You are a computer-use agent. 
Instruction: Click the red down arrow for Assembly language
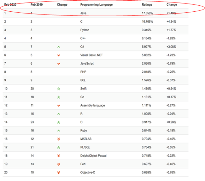[58, 106]
